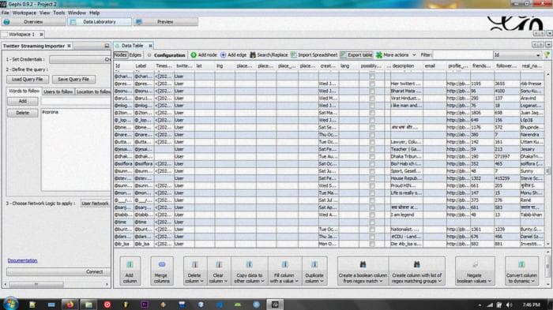Click the volume icon in system tray
Viewport: 553px width, 310px height.
[509, 304]
